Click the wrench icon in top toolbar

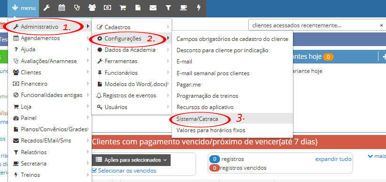coord(47,8)
